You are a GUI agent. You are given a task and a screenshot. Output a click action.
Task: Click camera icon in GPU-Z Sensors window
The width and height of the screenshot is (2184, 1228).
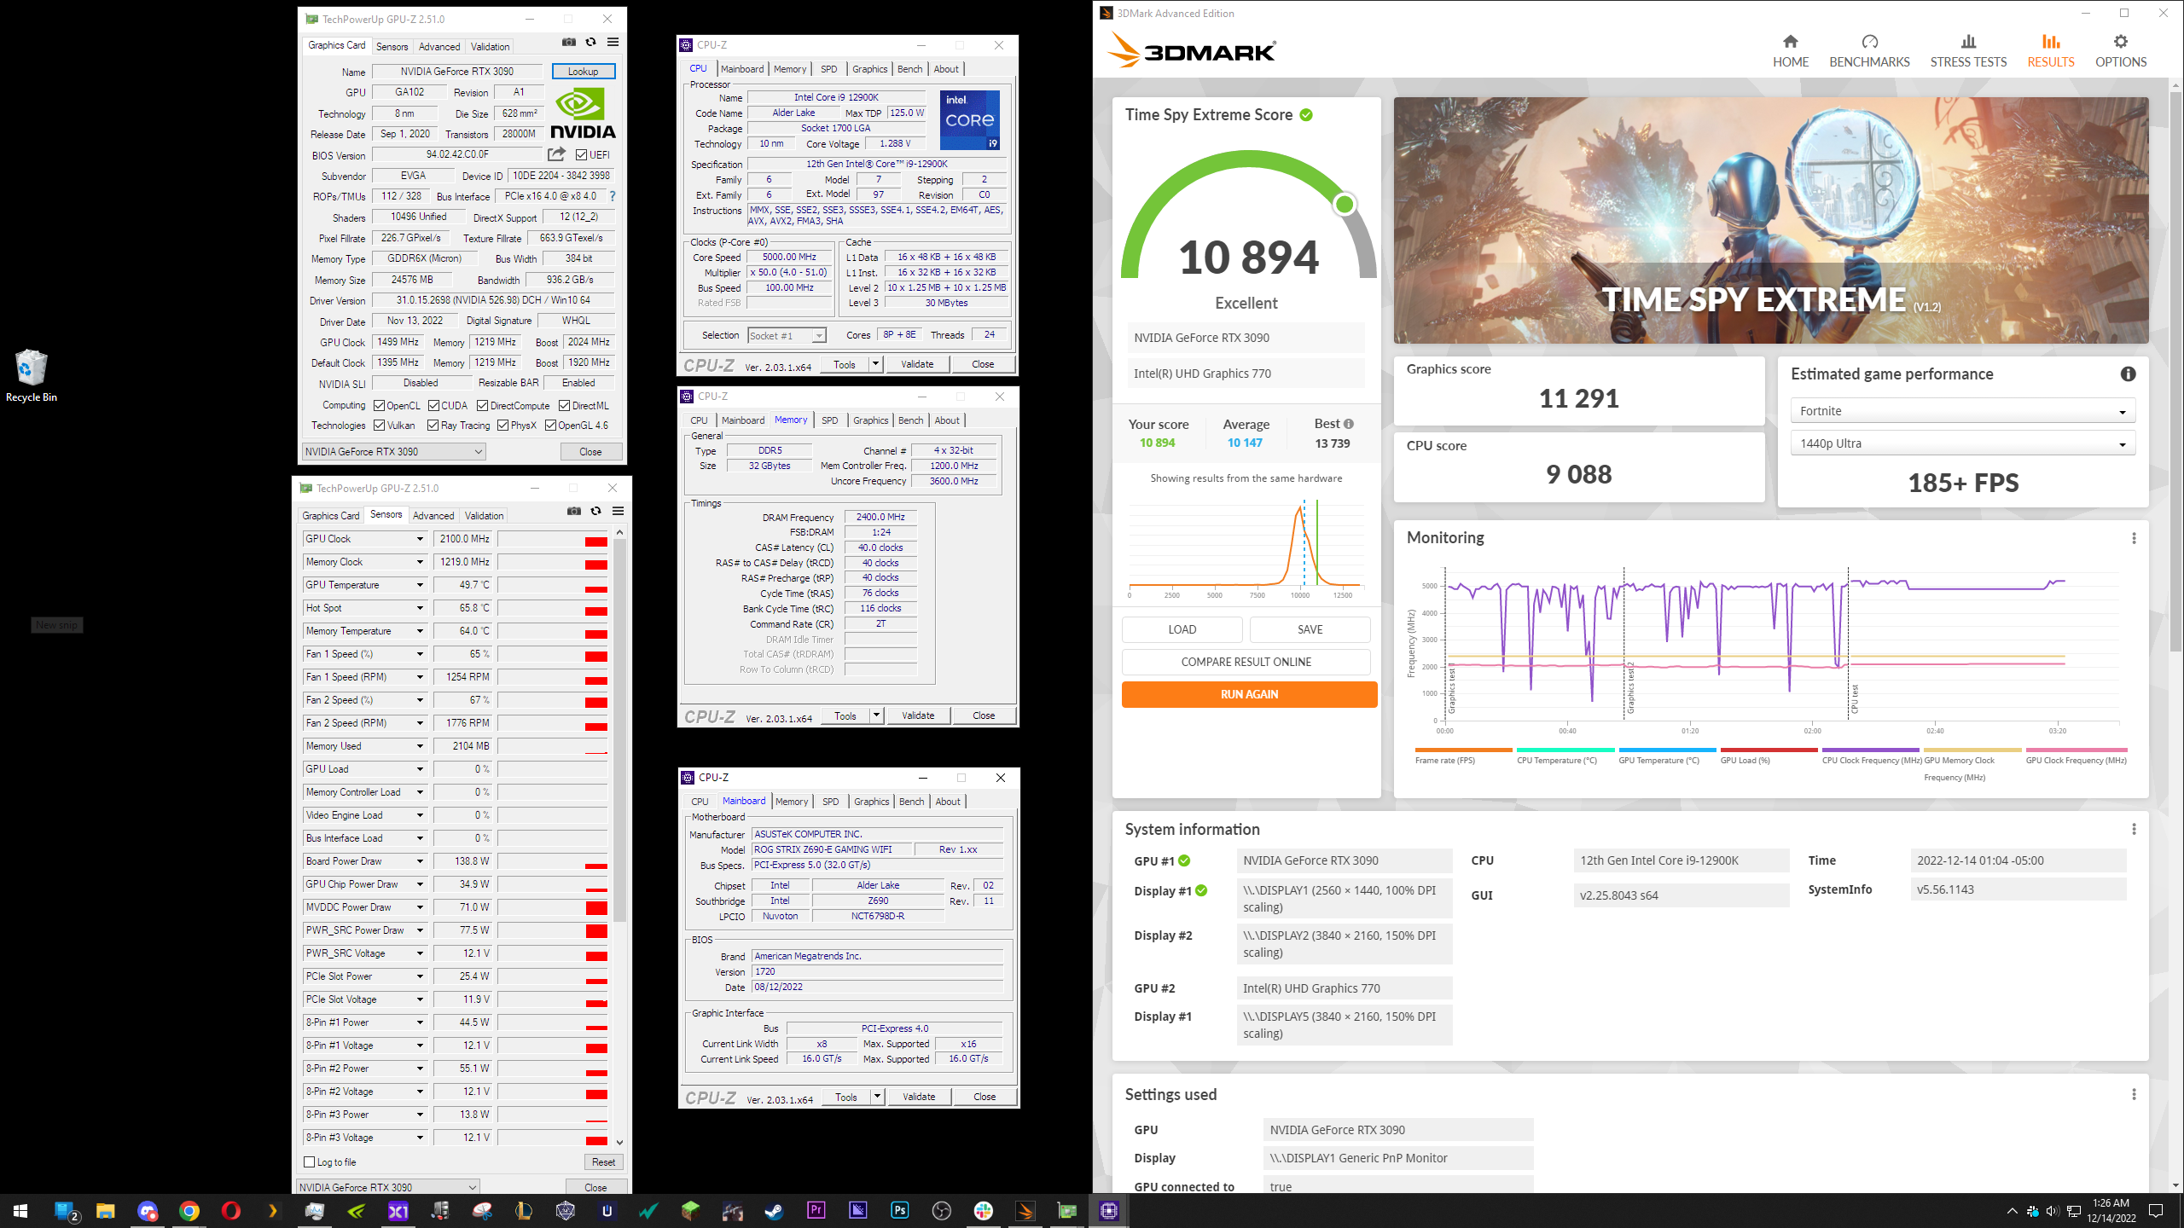click(574, 511)
